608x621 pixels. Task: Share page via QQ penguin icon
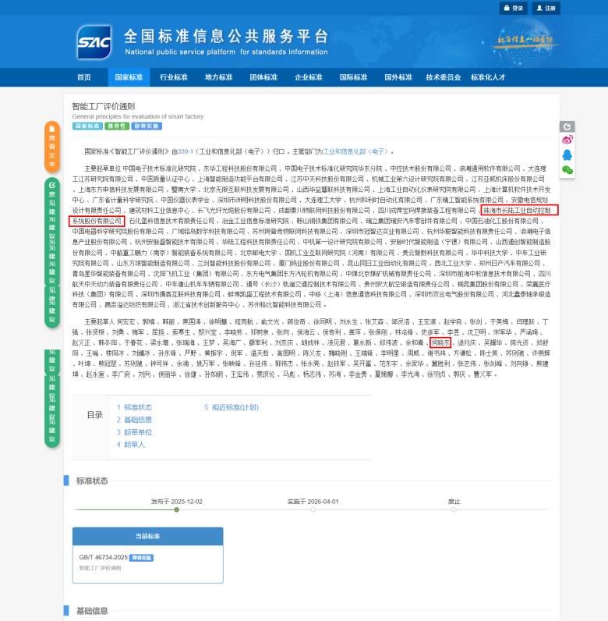567,154
